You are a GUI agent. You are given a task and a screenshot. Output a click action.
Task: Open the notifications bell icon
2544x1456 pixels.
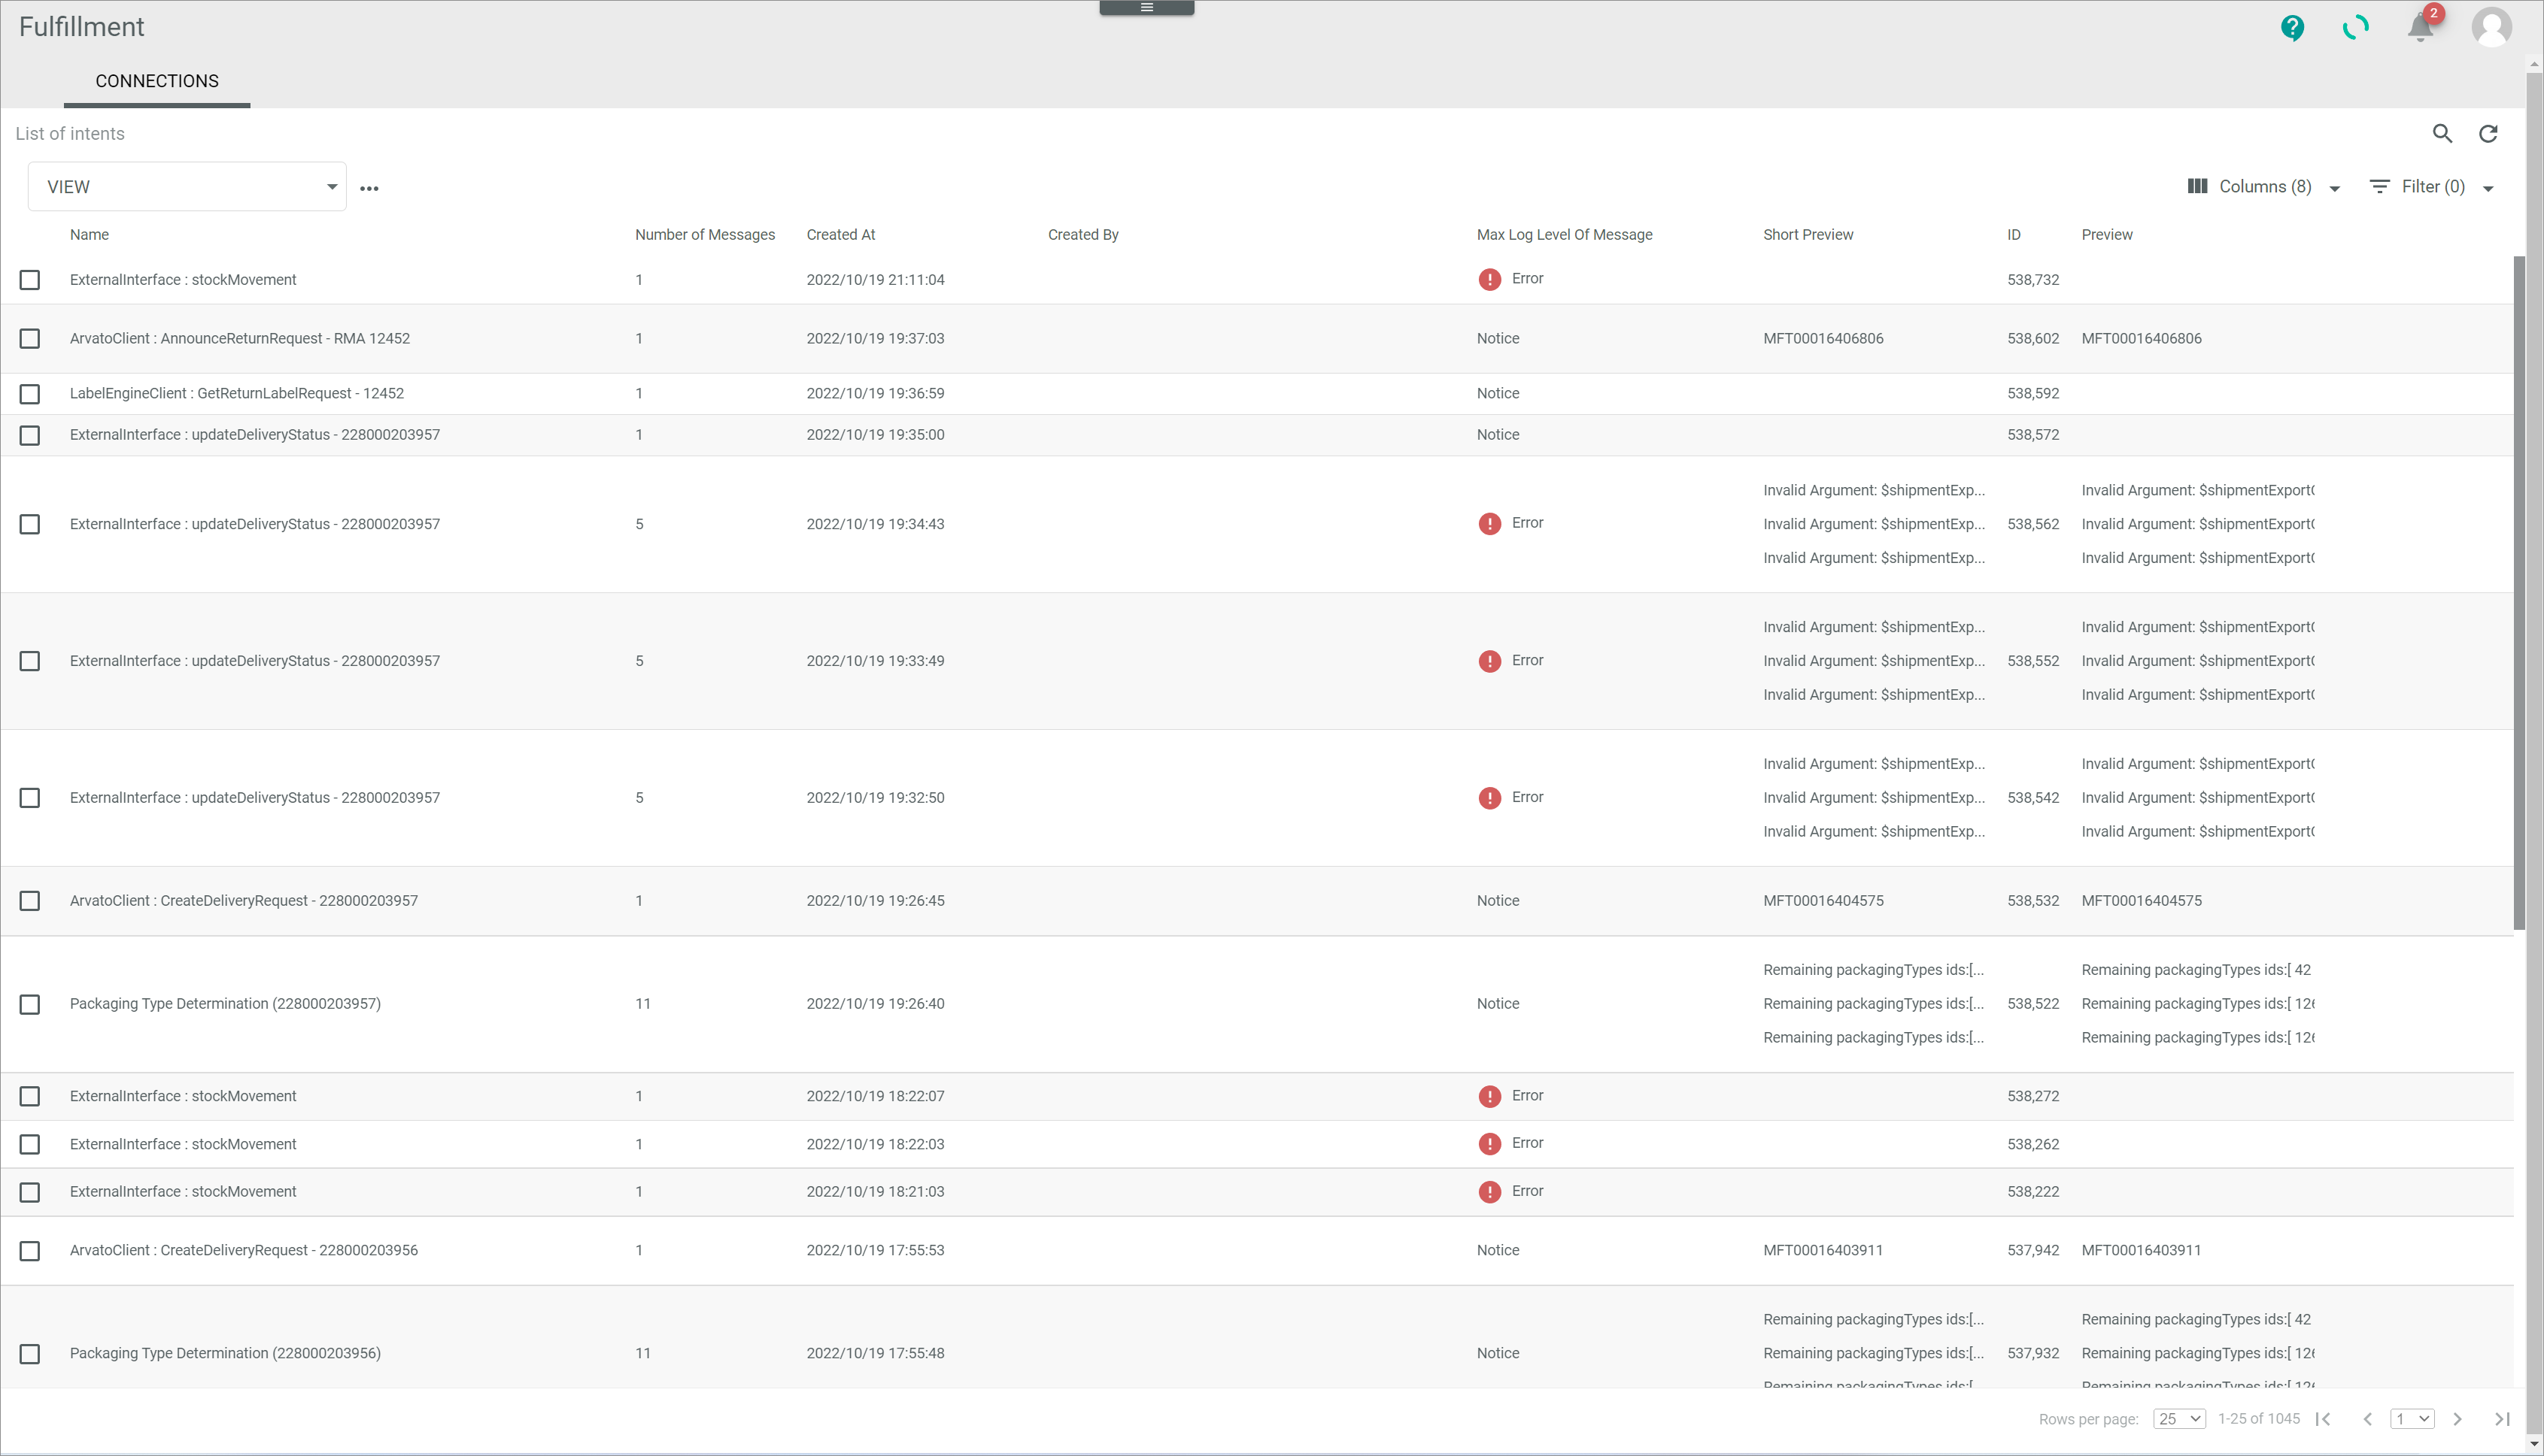[x=2420, y=27]
